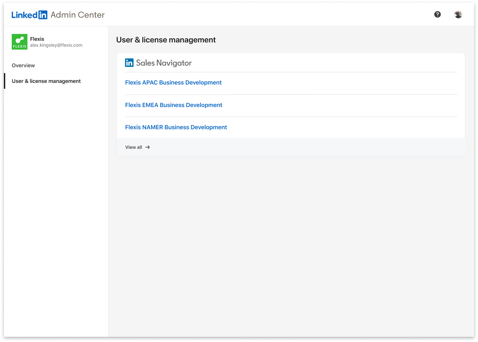Viewport: 478px width, 342px height.
Task: Open Flexis APAC Business Development
Action: coord(173,83)
